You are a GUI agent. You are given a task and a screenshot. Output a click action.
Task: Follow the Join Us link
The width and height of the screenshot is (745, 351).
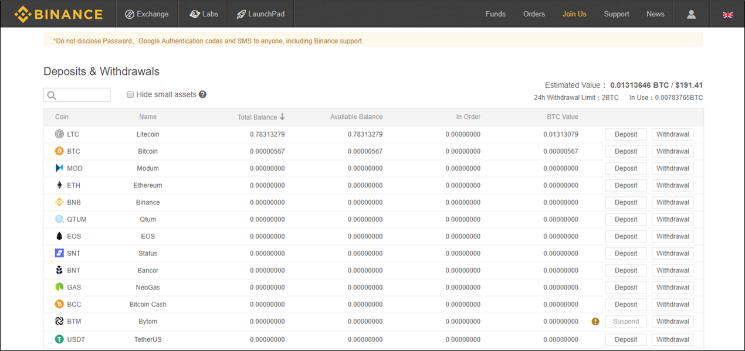(x=574, y=14)
